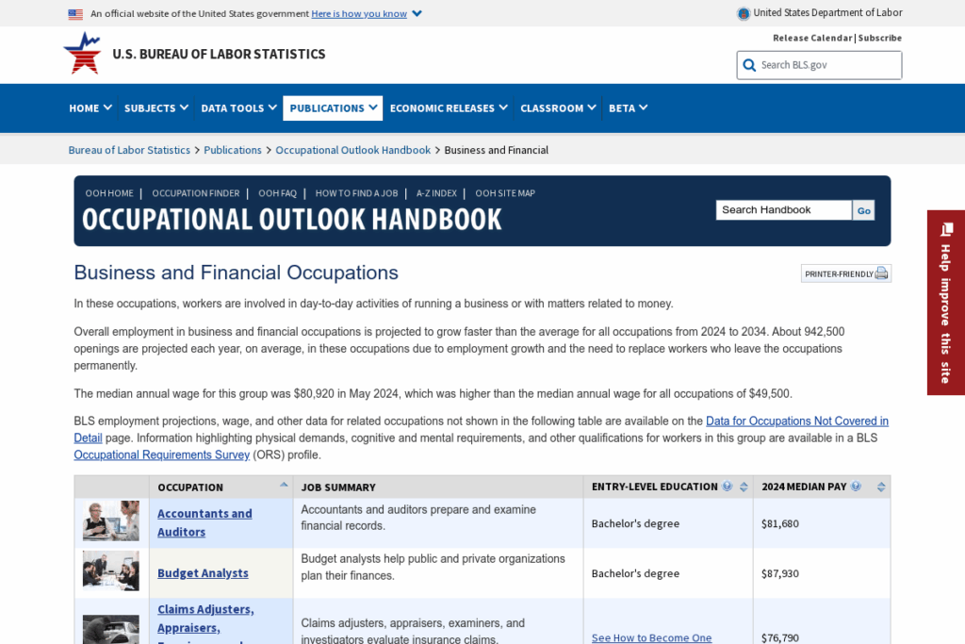Click 'OCCUPATIONAL OUTLOOK HANDBOOK' banner title

point(292,220)
